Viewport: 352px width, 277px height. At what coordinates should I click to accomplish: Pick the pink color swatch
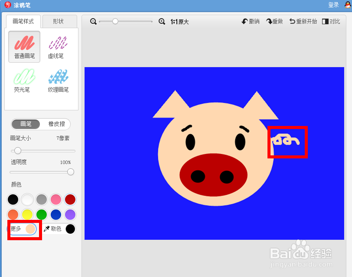(x=56, y=200)
